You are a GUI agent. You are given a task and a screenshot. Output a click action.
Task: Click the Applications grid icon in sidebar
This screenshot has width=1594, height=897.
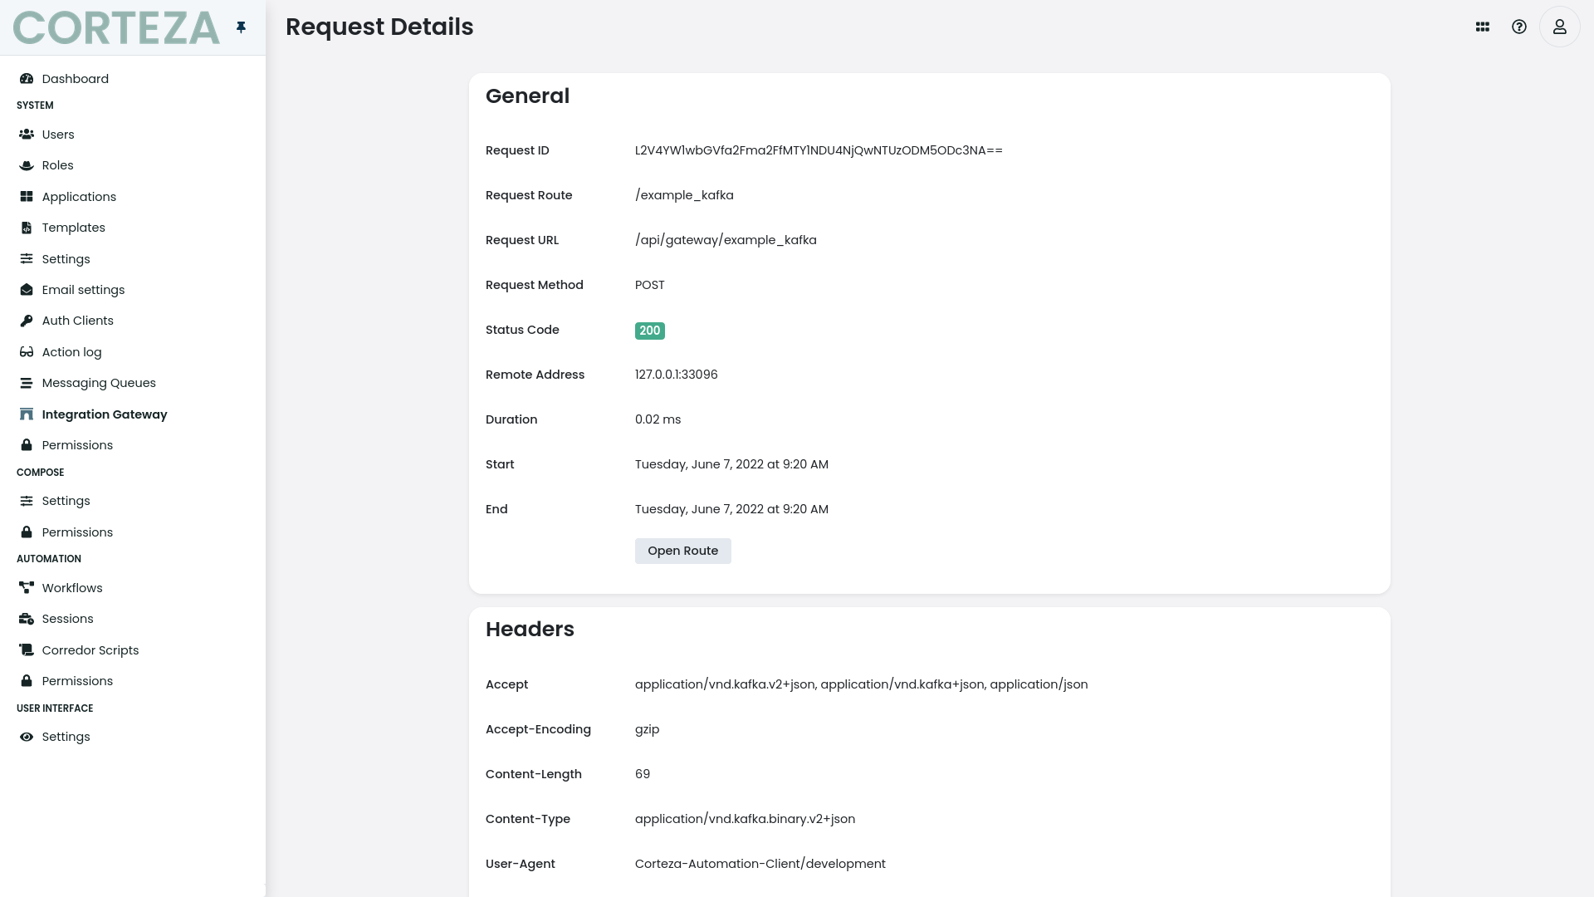(x=27, y=197)
